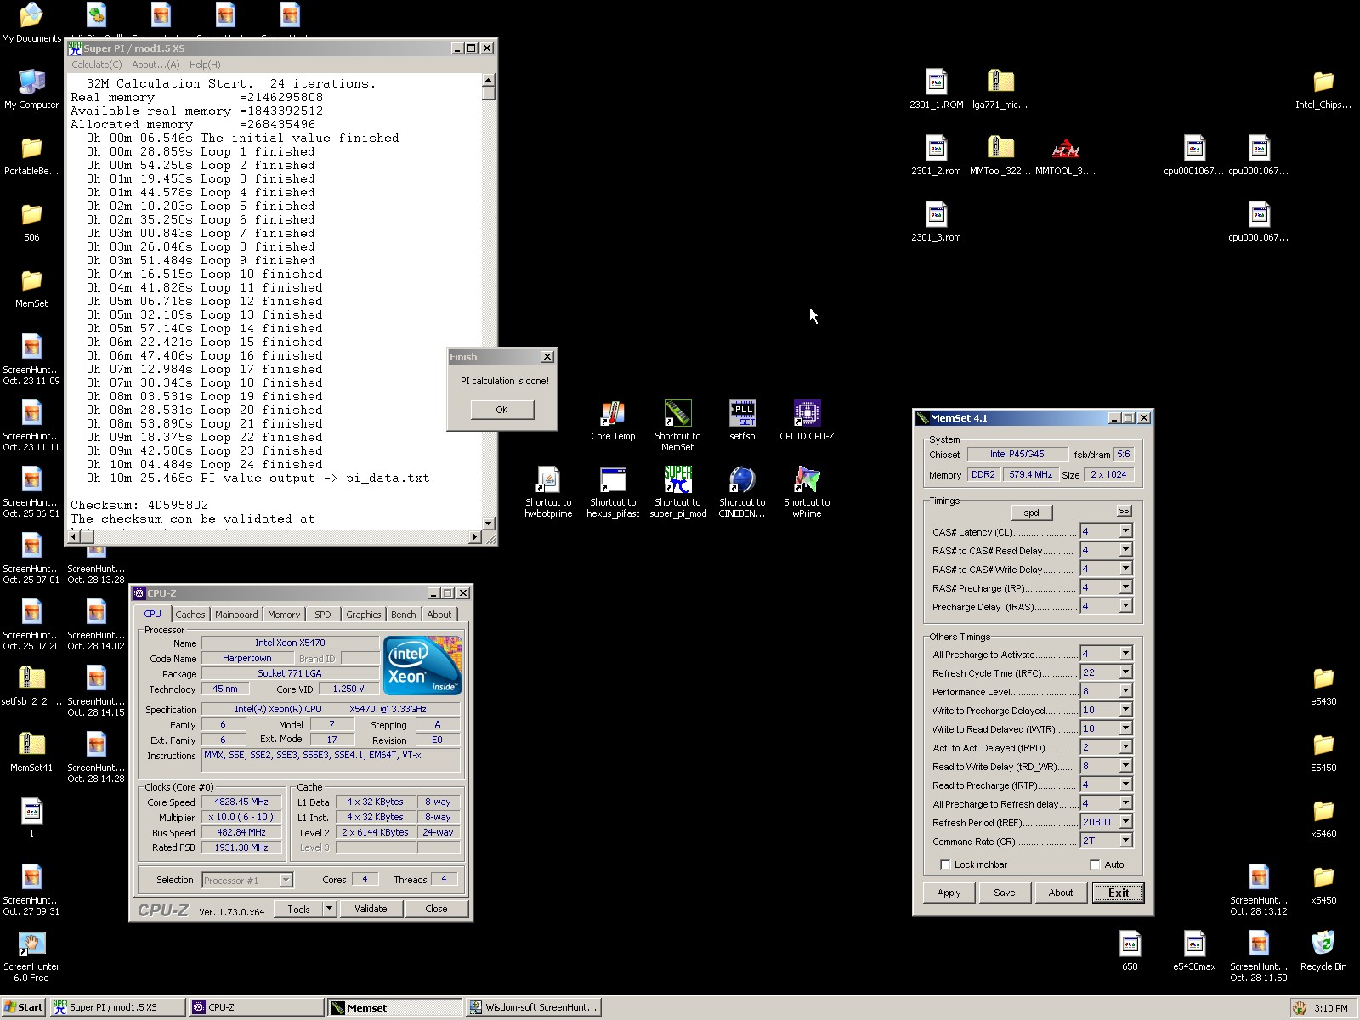Click the CPU-Z Close button
Image resolution: width=1360 pixels, height=1020 pixels.
click(436, 909)
